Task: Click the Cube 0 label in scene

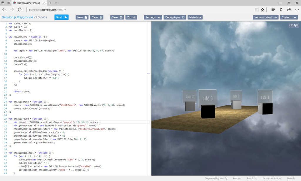Action: [236, 96]
